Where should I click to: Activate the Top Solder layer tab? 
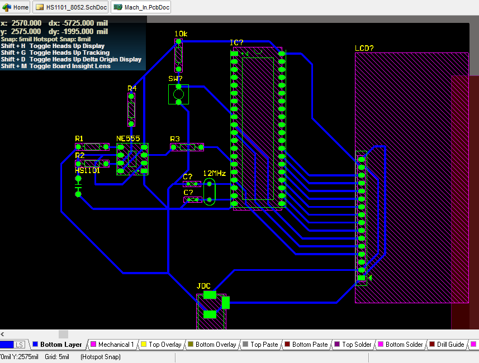click(357, 345)
